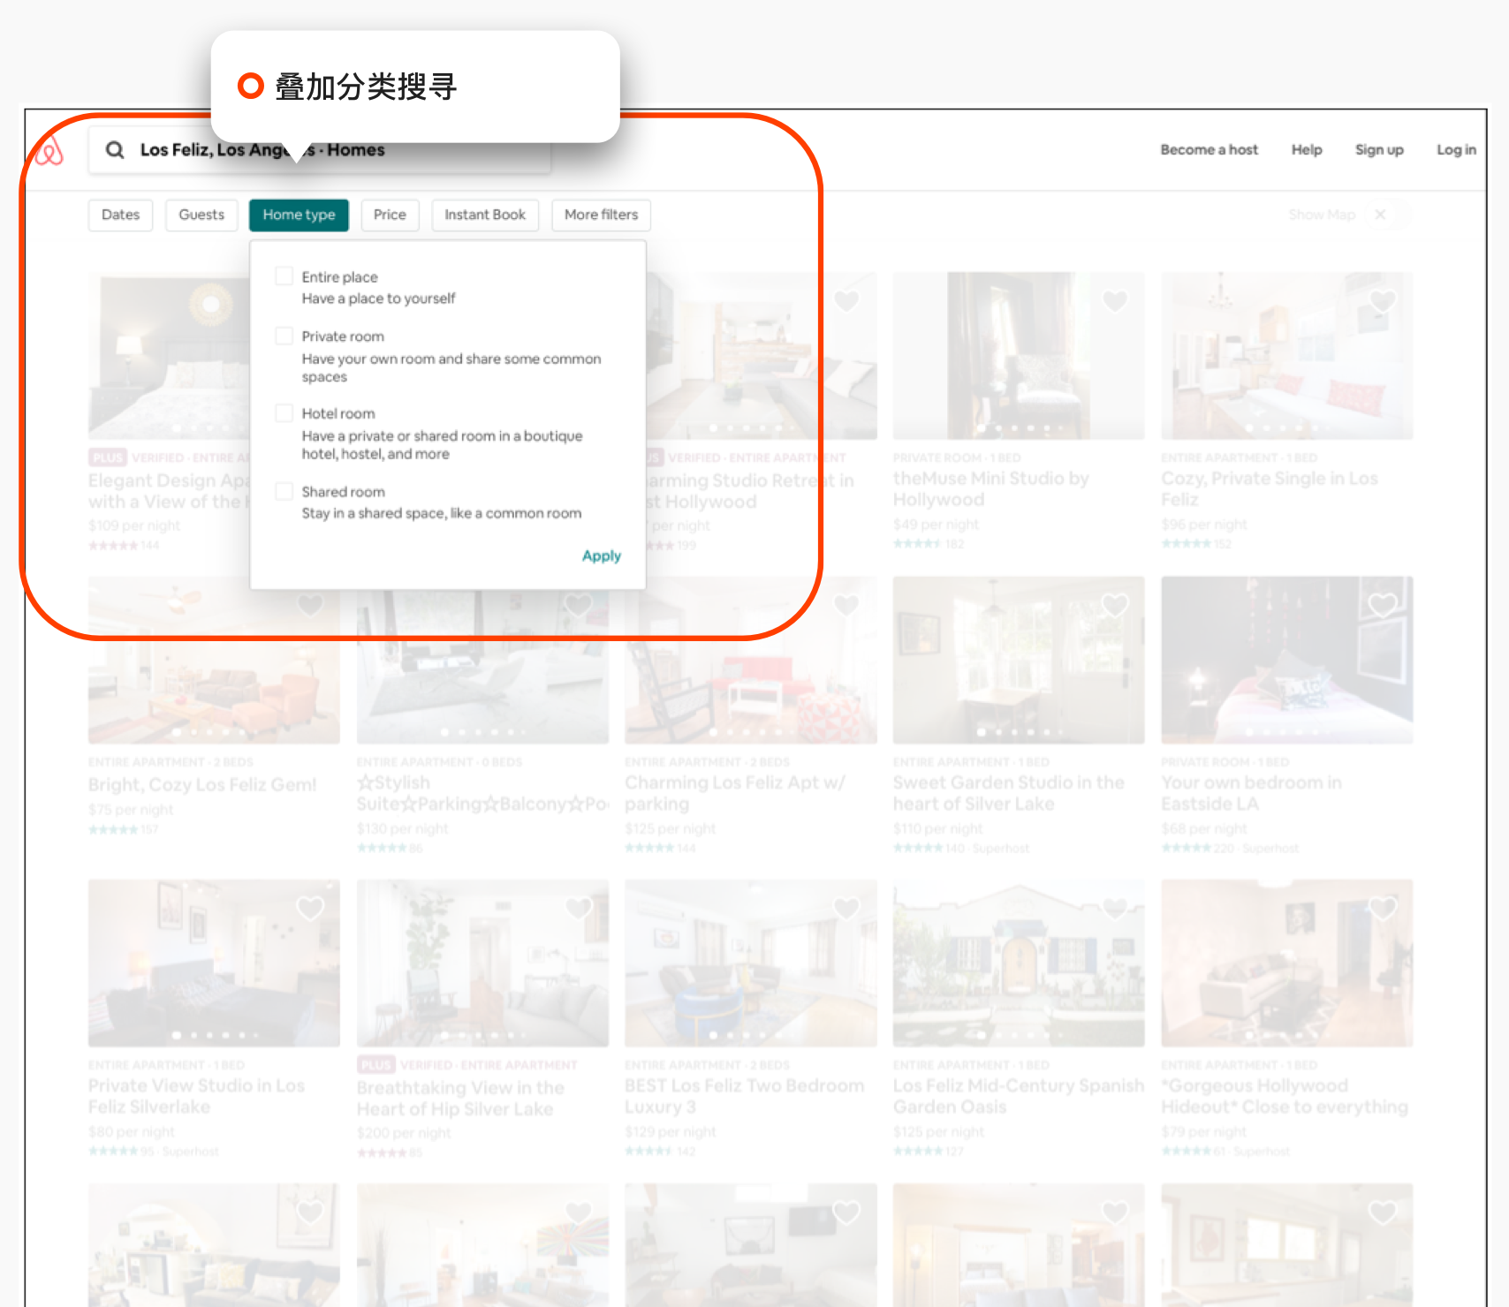Open 'Bright, Cozy Los Feliz Gem!' title
Viewport: 1509px width, 1307px height.
pos(202,784)
